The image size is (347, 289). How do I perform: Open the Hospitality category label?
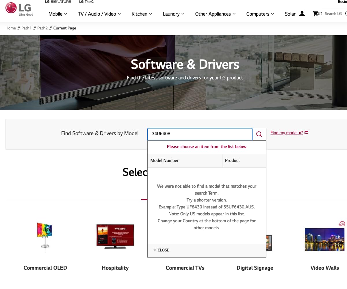click(x=115, y=268)
